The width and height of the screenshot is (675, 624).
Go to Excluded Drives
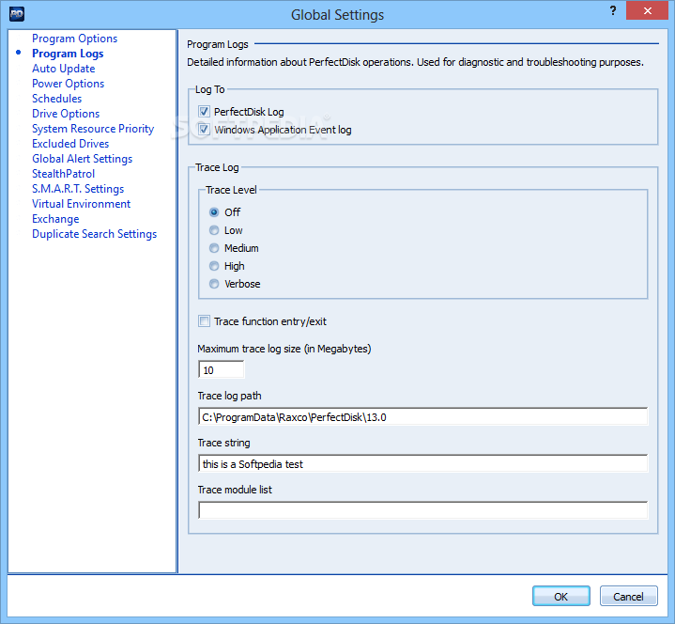70,144
